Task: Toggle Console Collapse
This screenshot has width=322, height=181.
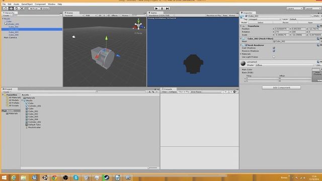Action: pos(173,92)
